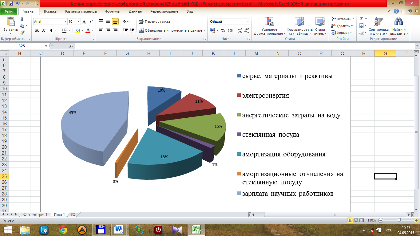Click the zoom slider handle
This screenshot has height=236, width=420.
click(x=399, y=220)
